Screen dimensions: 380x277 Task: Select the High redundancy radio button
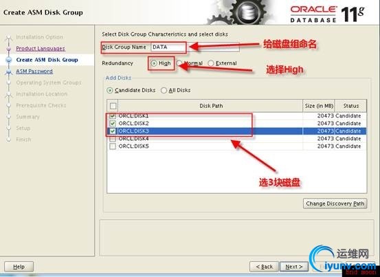pyautogui.click(x=154, y=63)
